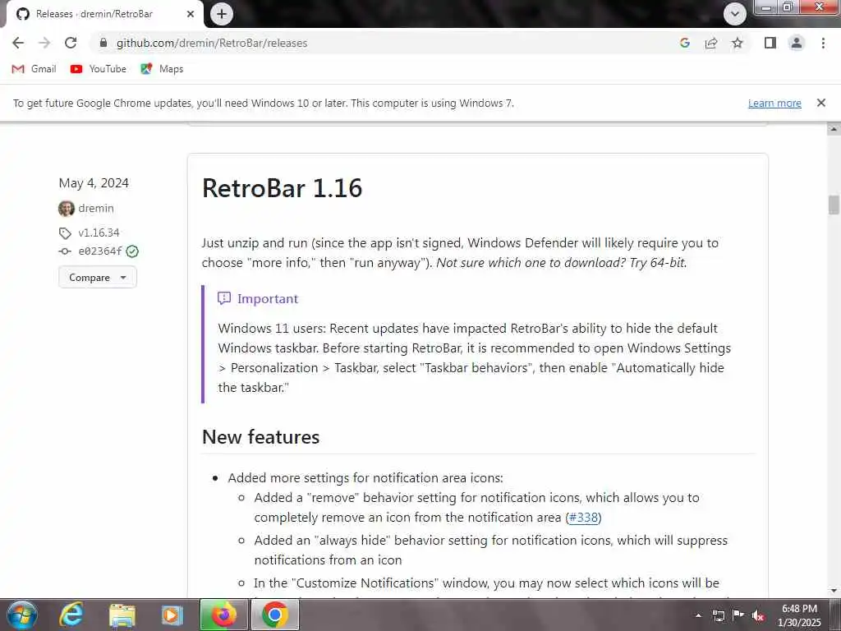Open the Gmail bookmark

click(34, 69)
